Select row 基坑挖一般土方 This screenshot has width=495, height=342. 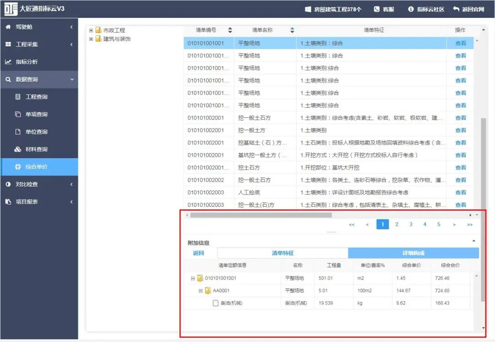pyautogui.click(x=329, y=155)
